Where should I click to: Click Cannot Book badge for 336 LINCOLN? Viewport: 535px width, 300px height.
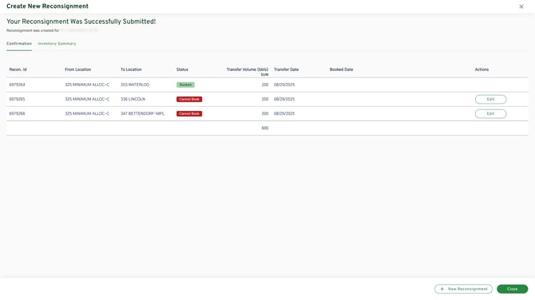(x=189, y=99)
